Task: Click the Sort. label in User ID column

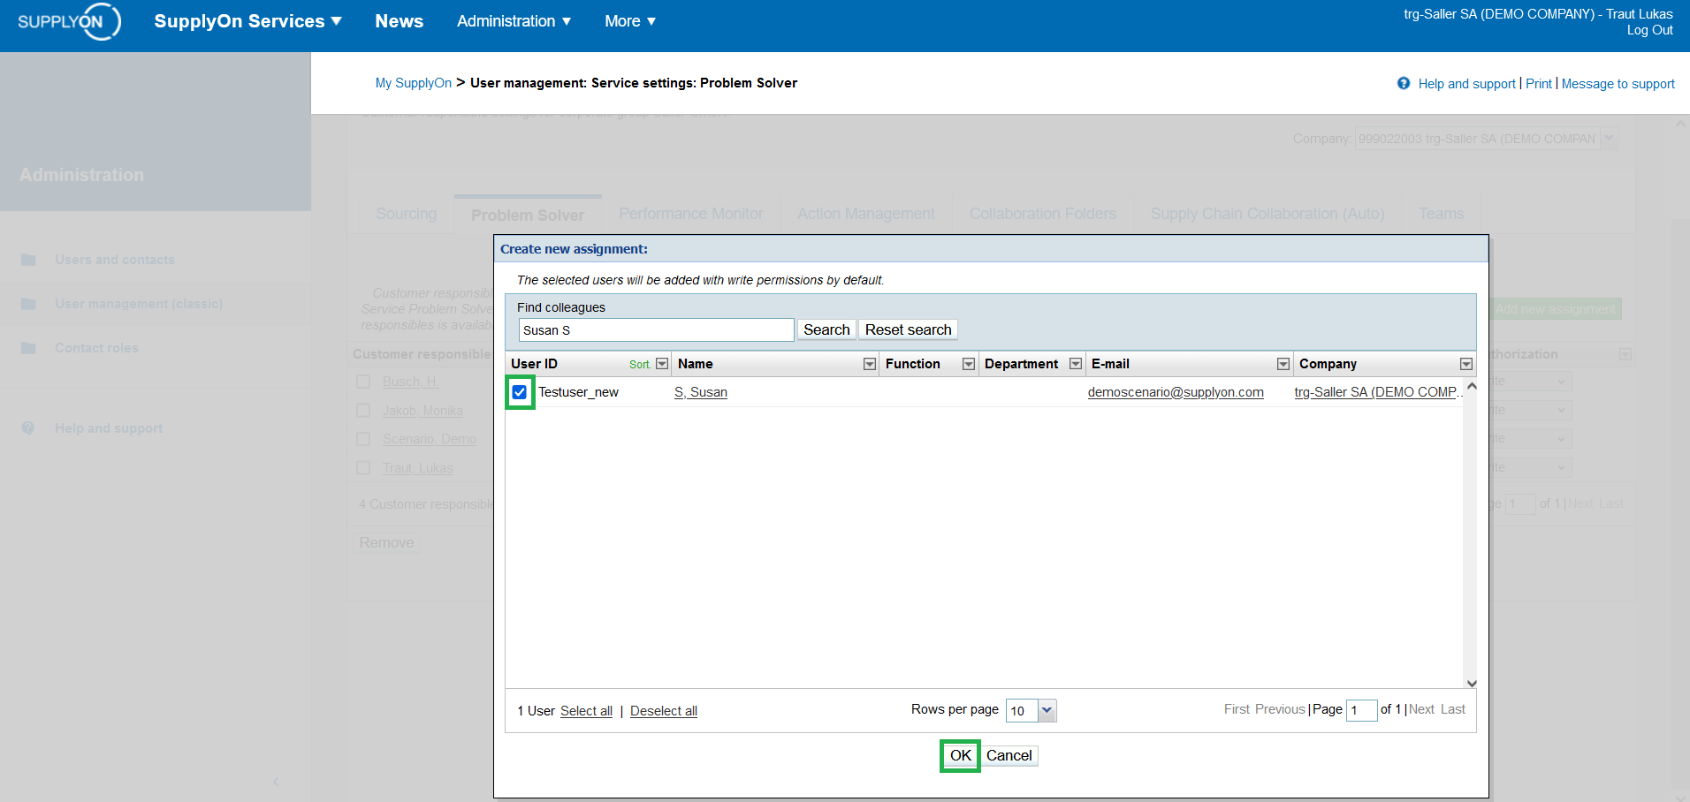Action: 640,365
